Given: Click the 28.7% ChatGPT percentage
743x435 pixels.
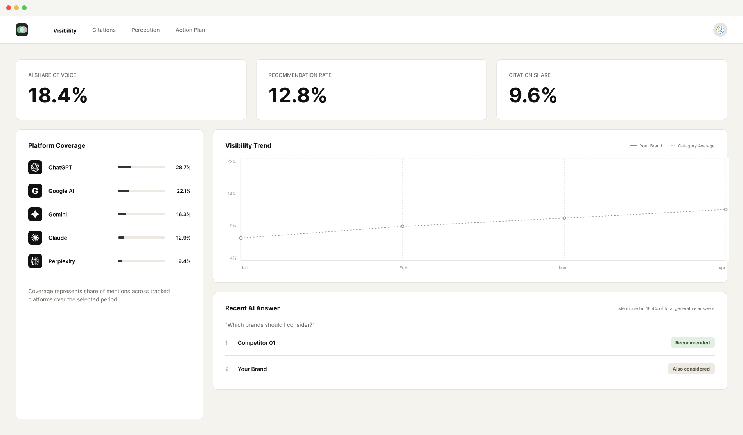Looking at the screenshot, I should [x=183, y=167].
